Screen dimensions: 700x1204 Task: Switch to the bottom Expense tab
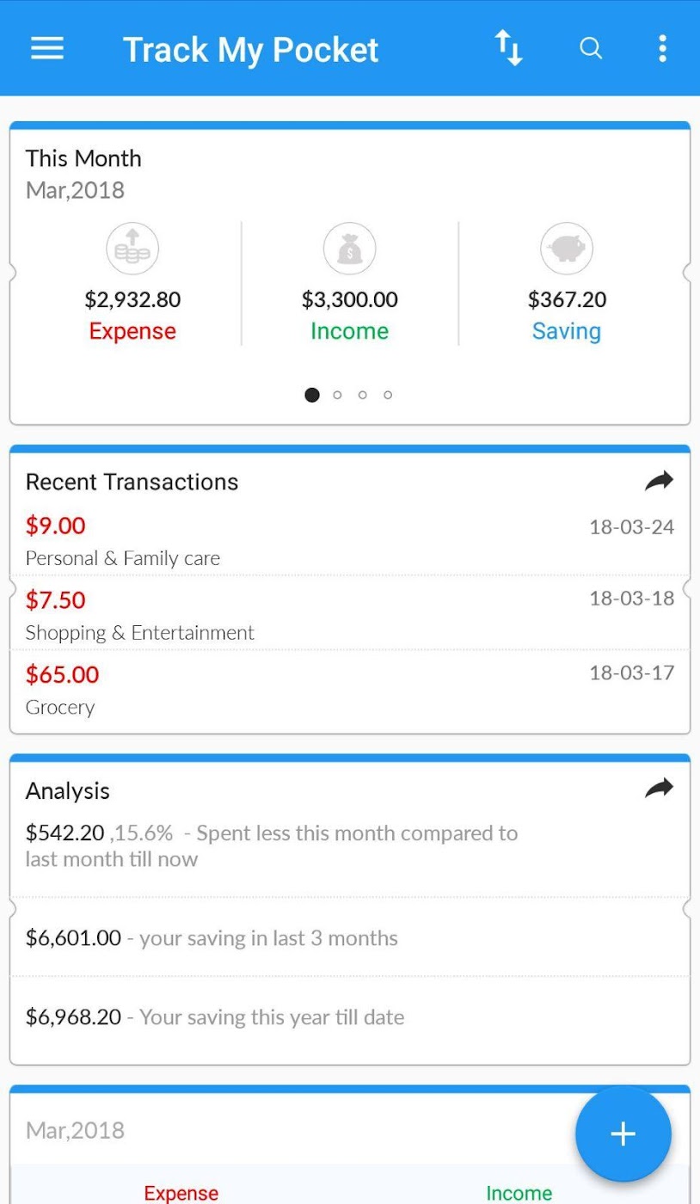(x=181, y=1192)
